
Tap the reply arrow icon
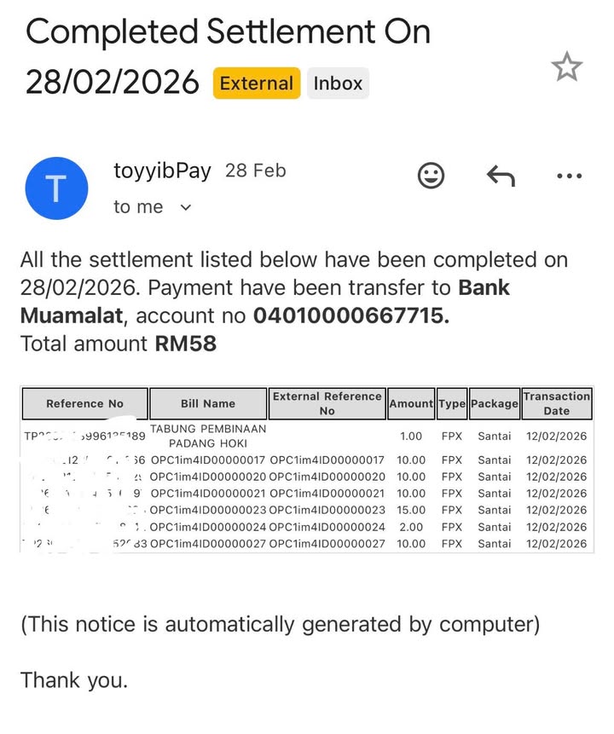click(501, 176)
